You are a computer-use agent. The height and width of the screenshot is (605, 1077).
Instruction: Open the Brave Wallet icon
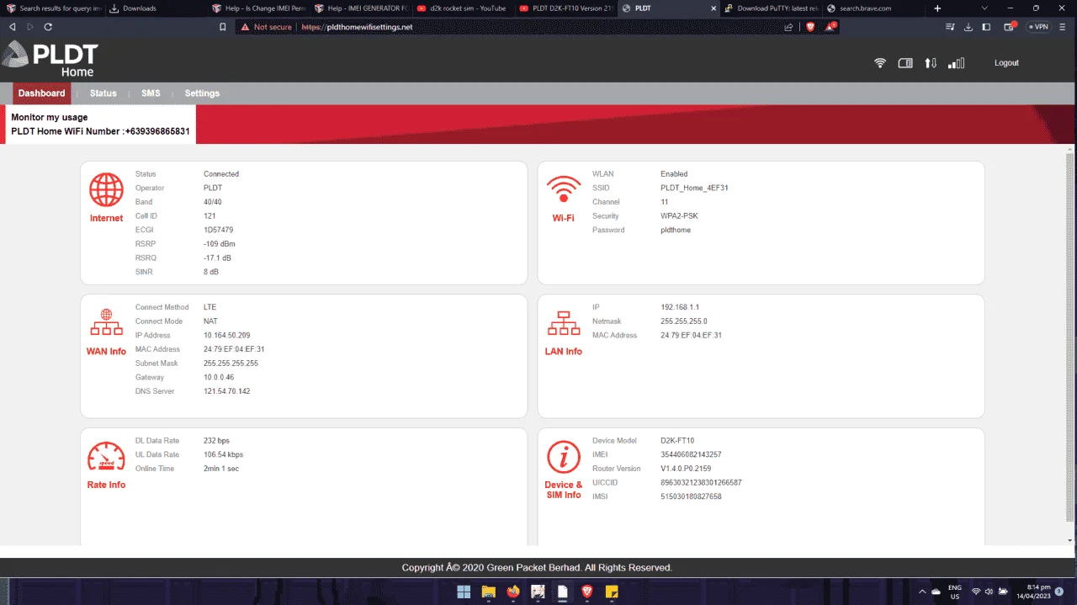pyautogui.click(x=1010, y=27)
